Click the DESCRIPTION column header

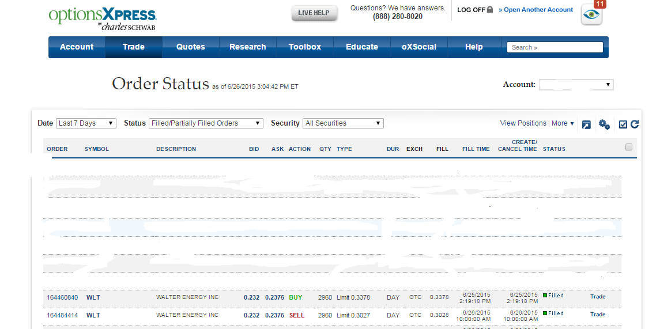[176, 149]
